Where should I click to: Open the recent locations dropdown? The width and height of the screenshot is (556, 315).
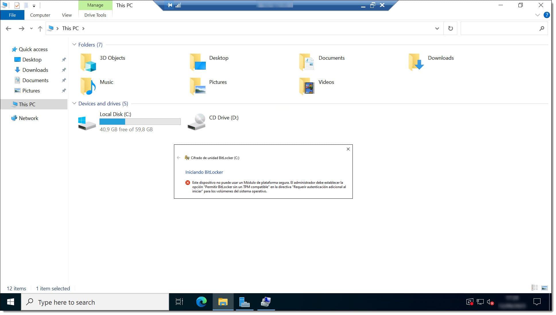pos(31,28)
